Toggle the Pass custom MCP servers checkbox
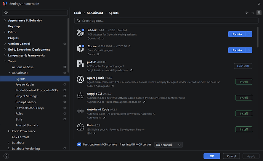 [79, 144]
